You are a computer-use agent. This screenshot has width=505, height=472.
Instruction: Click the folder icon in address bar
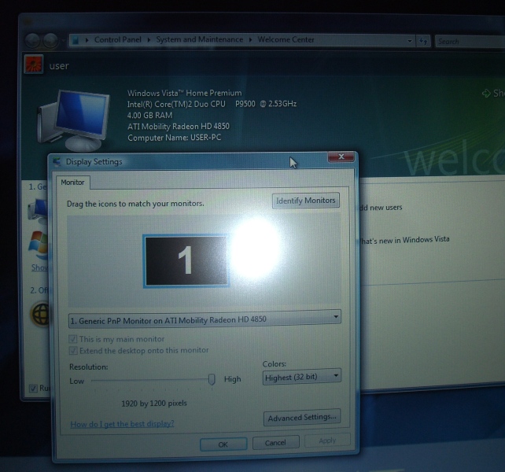(76, 40)
